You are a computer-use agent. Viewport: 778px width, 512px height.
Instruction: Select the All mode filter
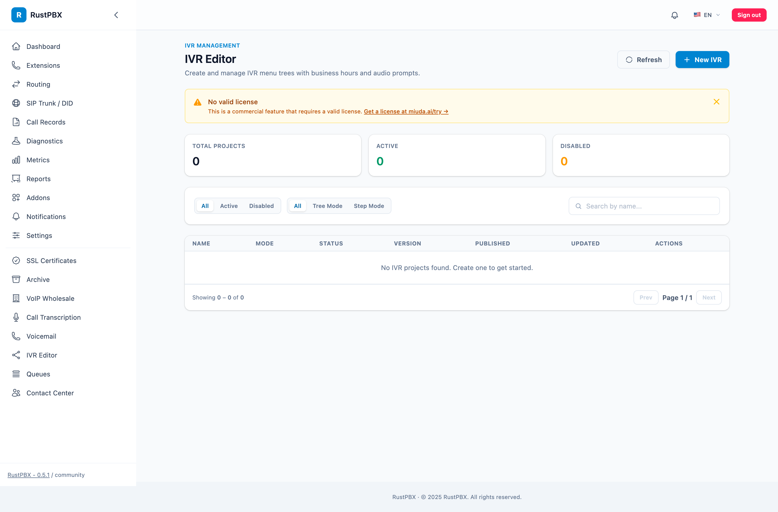pyautogui.click(x=297, y=206)
